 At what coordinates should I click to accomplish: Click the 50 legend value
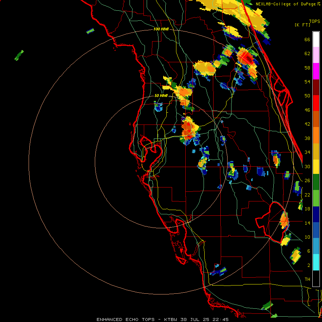click(x=307, y=96)
